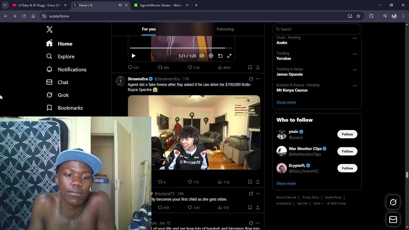Open the floating Grok button
The width and height of the screenshot is (409, 230).
pos(393,202)
